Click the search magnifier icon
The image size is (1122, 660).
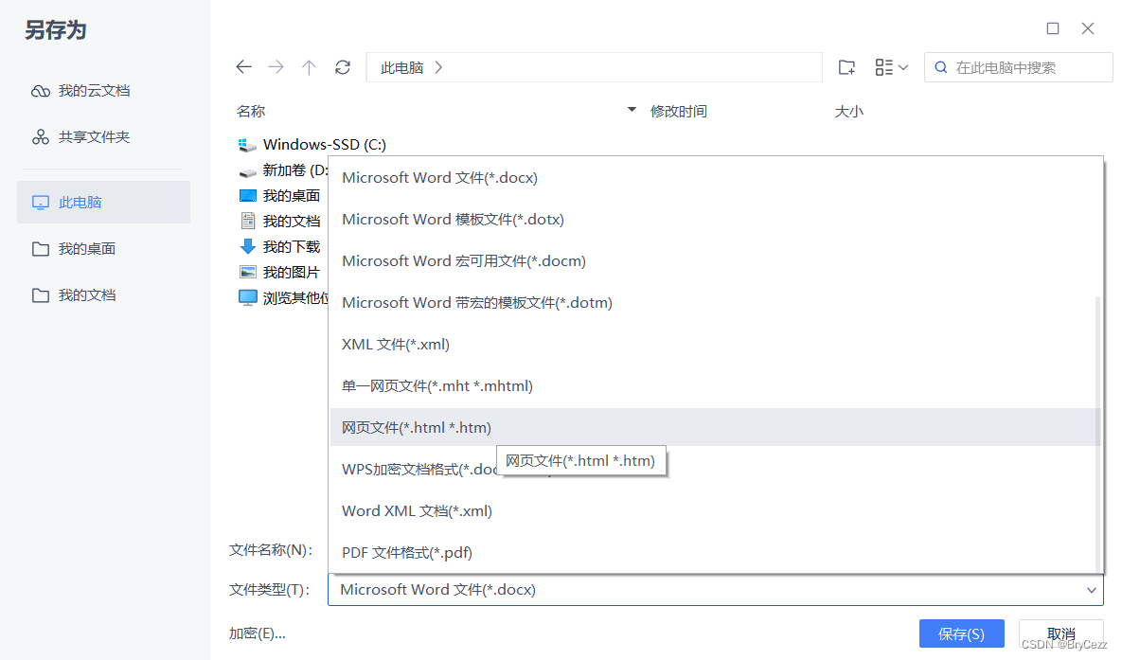tap(941, 67)
